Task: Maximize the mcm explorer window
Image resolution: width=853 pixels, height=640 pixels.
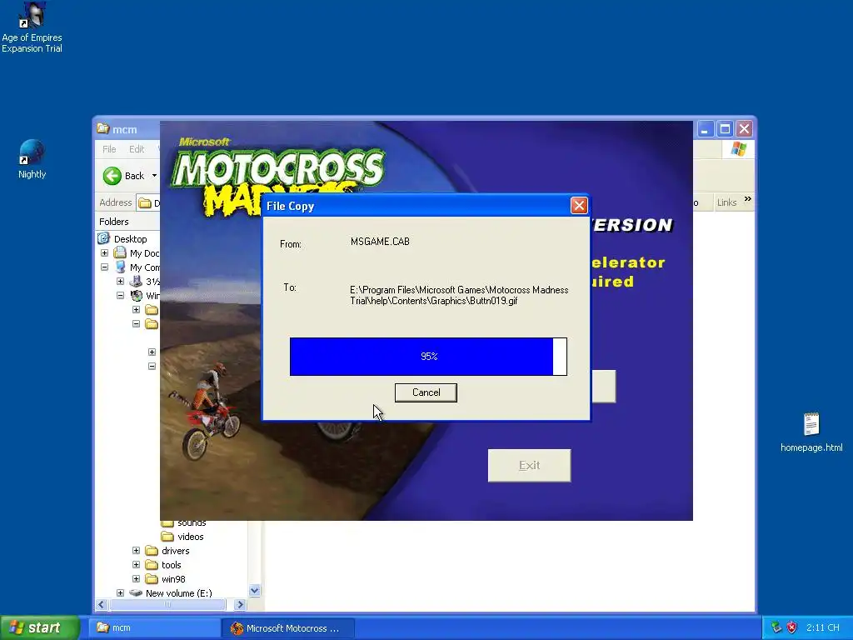Action: [725, 129]
